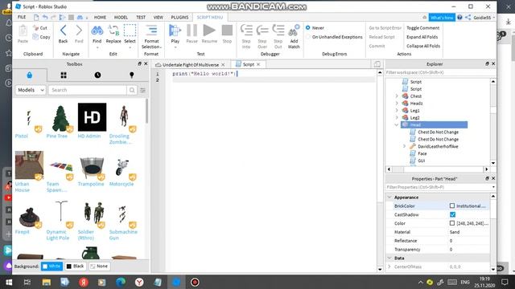
Task: Open Undertale Fight Of Multiverse tab
Action: [x=191, y=65]
